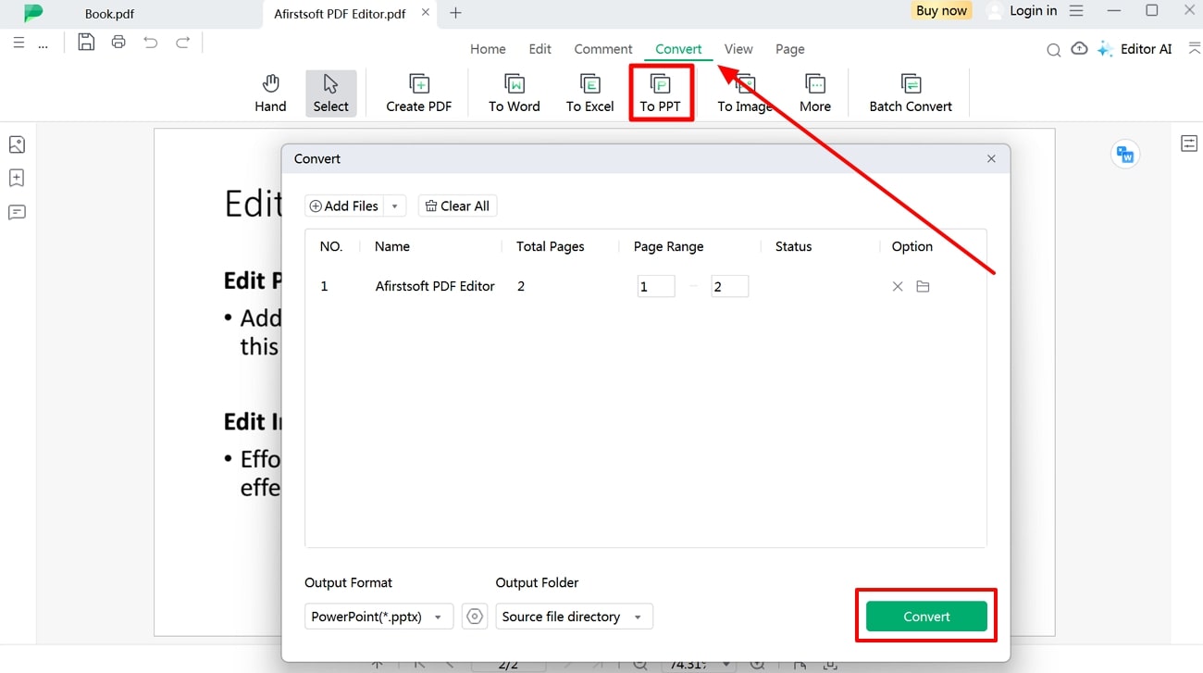Switch to the Page ribbon tab
The width and height of the screenshot is (1203, 673).
click(x=790, y=49)
